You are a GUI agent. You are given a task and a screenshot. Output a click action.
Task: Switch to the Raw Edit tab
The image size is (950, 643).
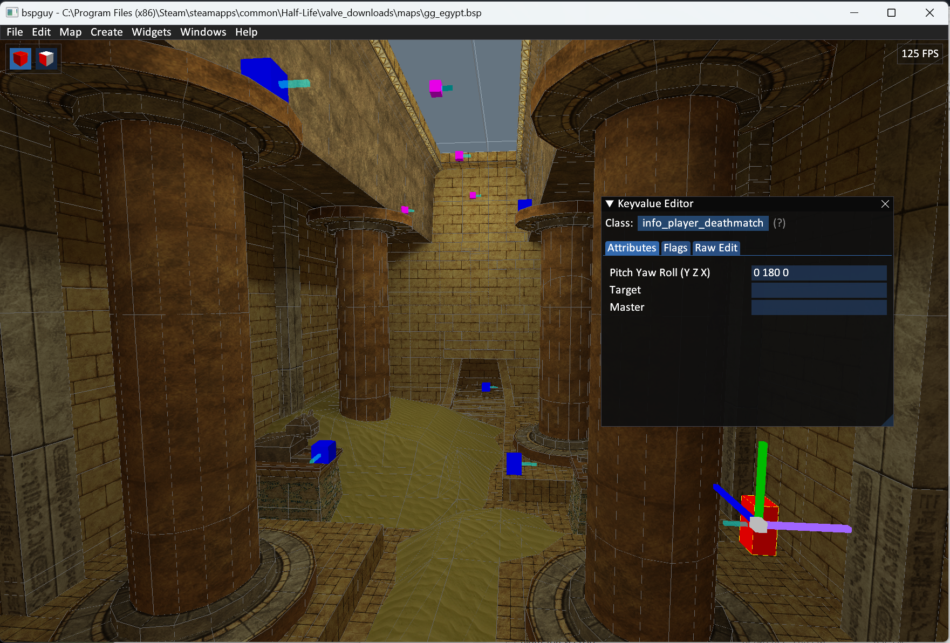[x=715, y=248]
